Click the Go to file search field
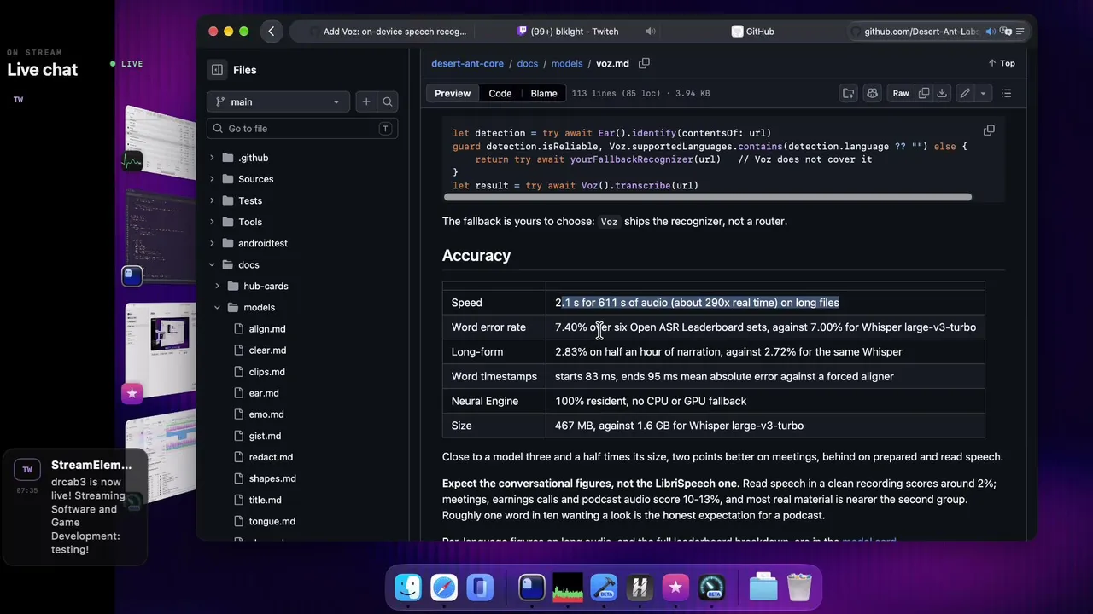 [302, 129]
